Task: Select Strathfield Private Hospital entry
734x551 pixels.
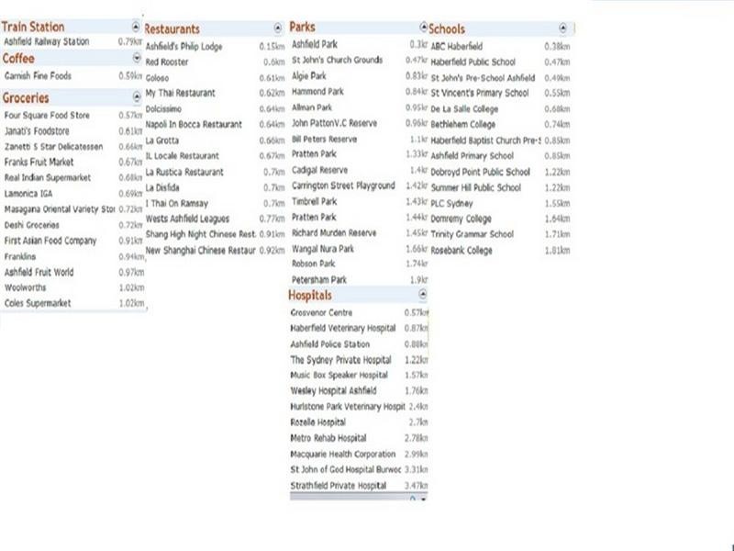Action: pos(339,485)
